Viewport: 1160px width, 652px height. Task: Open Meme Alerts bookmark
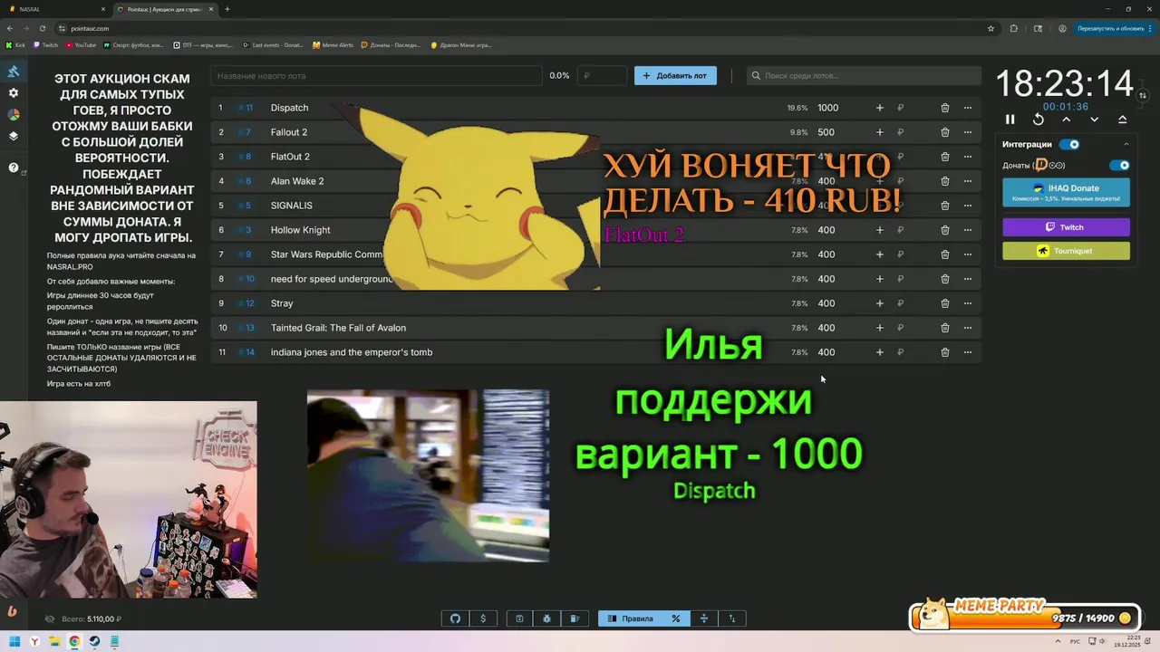coord(333,44)
